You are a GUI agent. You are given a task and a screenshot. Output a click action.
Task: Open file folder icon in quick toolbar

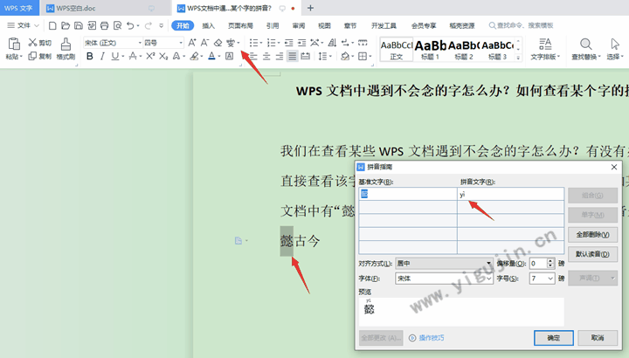click(66, 25)
